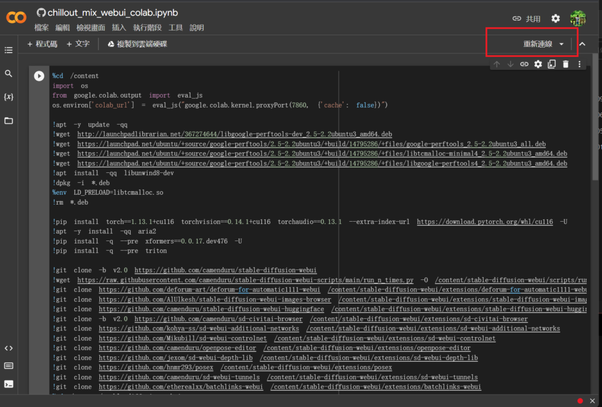Open cell settings gear in cell toolbar
The width and height of the screenshot is (602, 407).
coord(538,64)
